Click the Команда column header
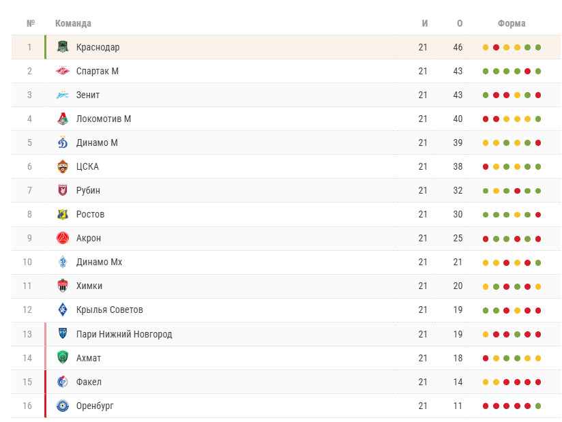This screenshot has height=422, width=562. tap(73, 23)
